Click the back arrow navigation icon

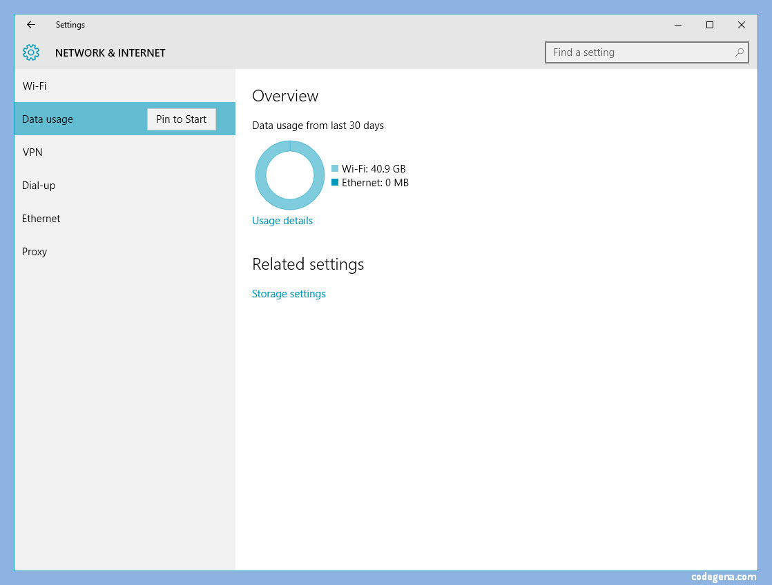click(x=30, y=25)
